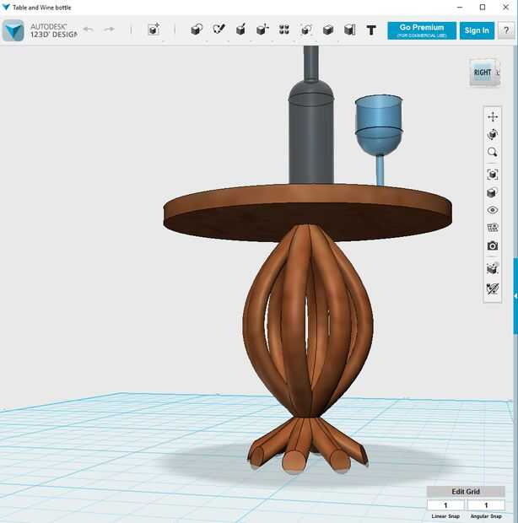Activate the Orbit navigation tool
Screen dimensions: 518x523
[x=493, y=134]
